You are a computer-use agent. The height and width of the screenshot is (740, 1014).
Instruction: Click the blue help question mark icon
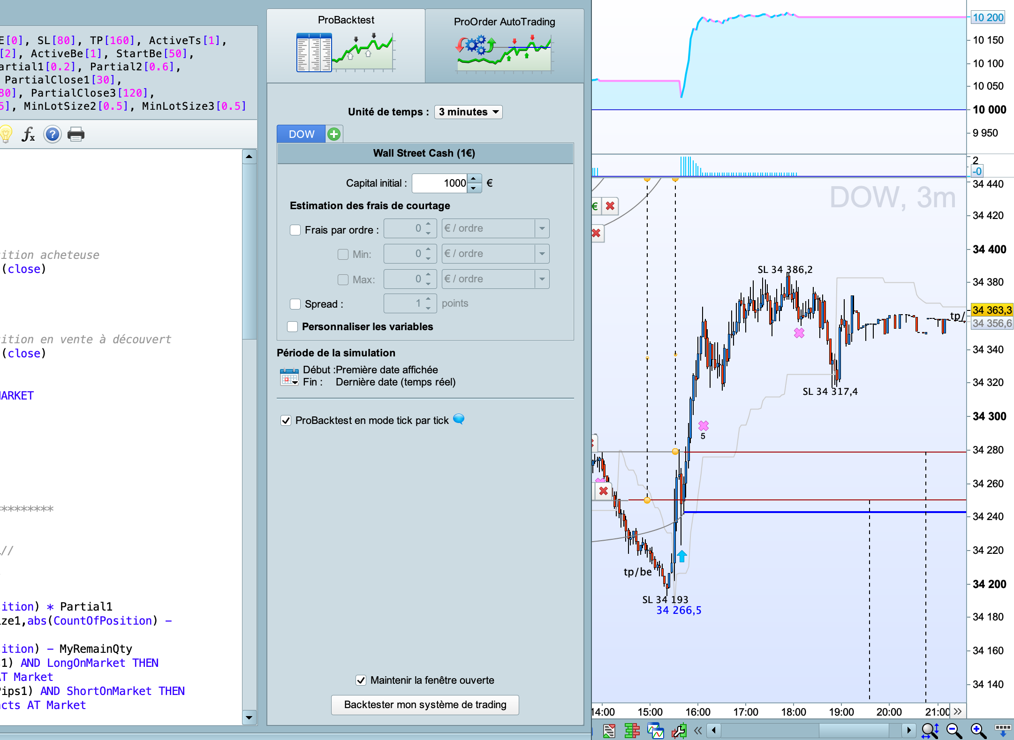53,135
